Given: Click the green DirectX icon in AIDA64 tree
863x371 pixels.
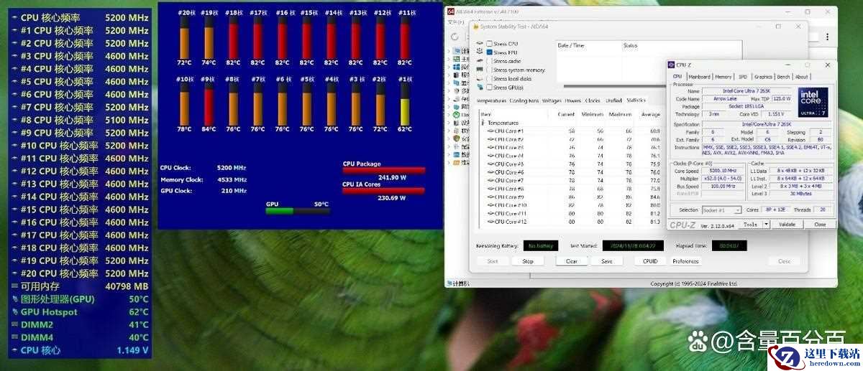Looking at the screenshot, I should (x=456, y=115).
